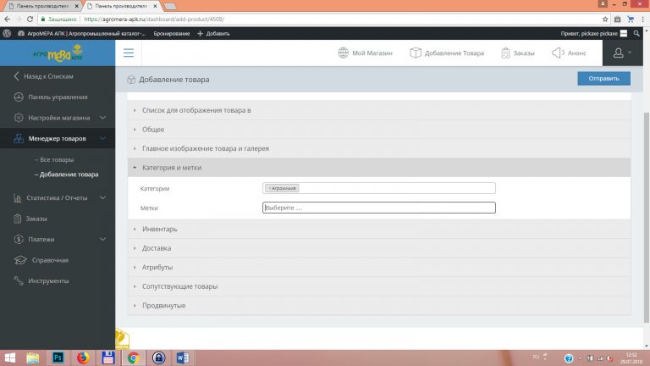Image resolution: width=650 pixels, height=366 pixels.
Task: Launch Photoshop from the Windows taskbar
Action: point(58,357)
